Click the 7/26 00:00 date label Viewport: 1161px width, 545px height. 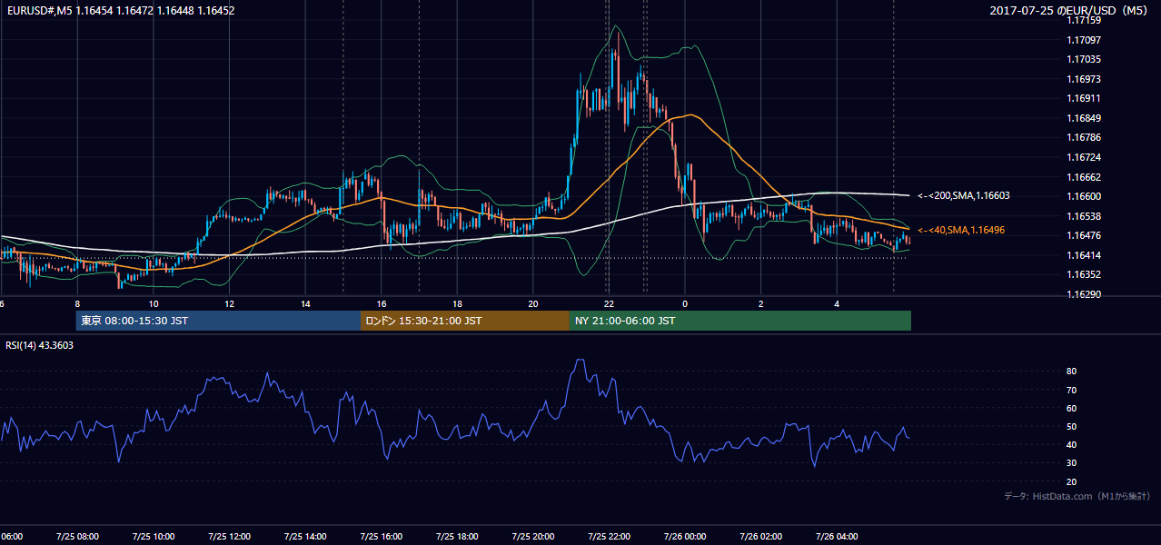point(686,536)
